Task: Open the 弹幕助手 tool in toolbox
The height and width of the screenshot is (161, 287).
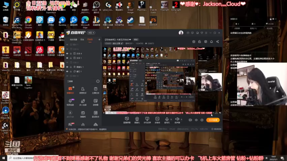Action: pos(70,90)
